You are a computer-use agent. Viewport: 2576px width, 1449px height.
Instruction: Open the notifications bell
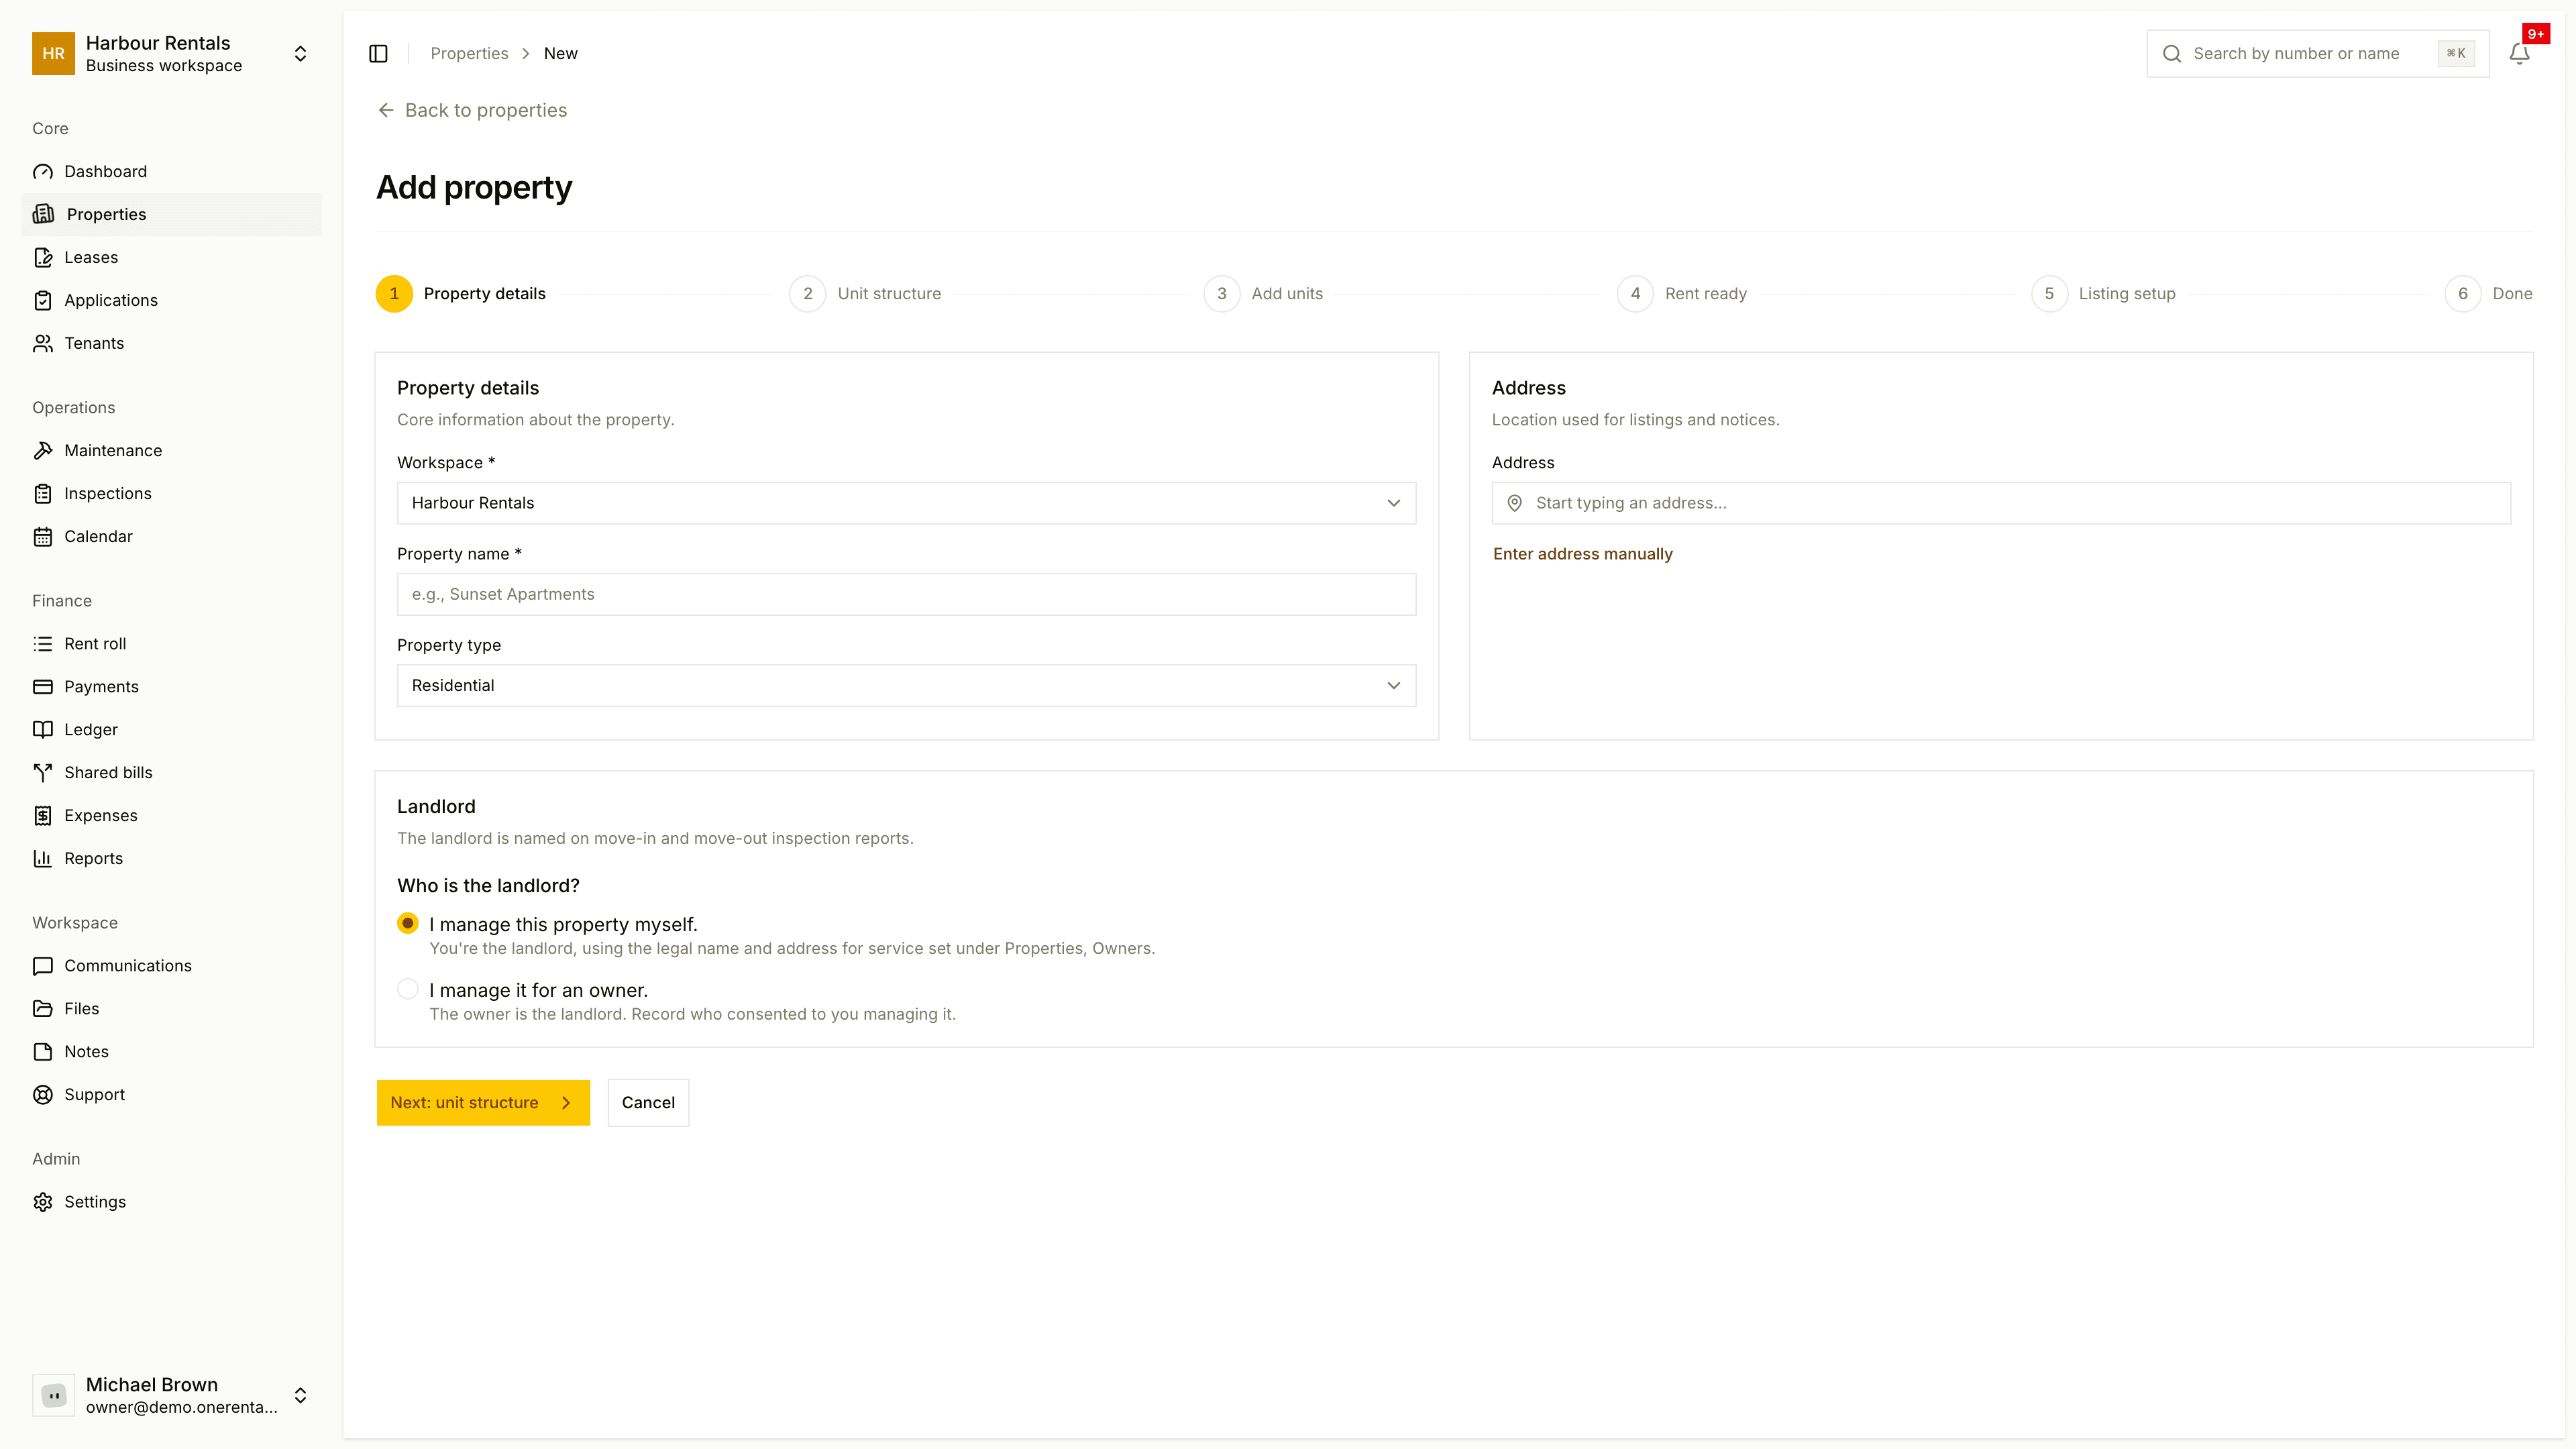2519,54
